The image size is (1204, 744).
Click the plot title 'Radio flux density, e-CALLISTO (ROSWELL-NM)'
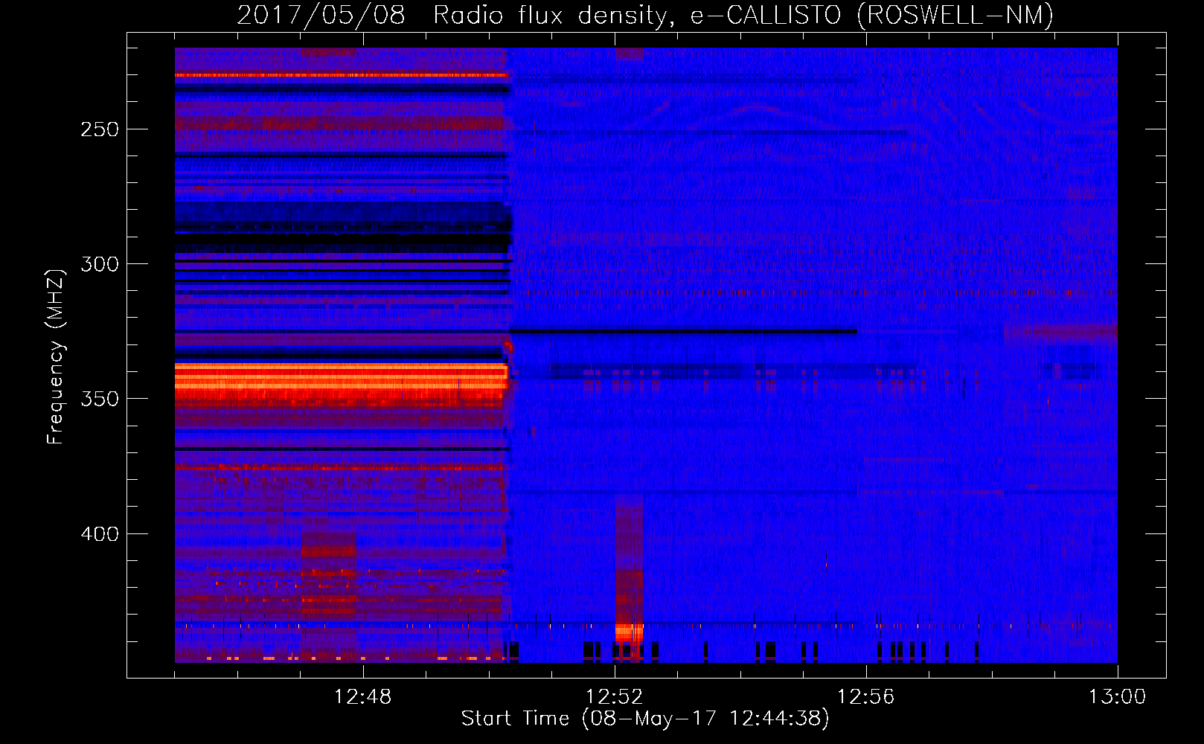click(x=743, y=15)
